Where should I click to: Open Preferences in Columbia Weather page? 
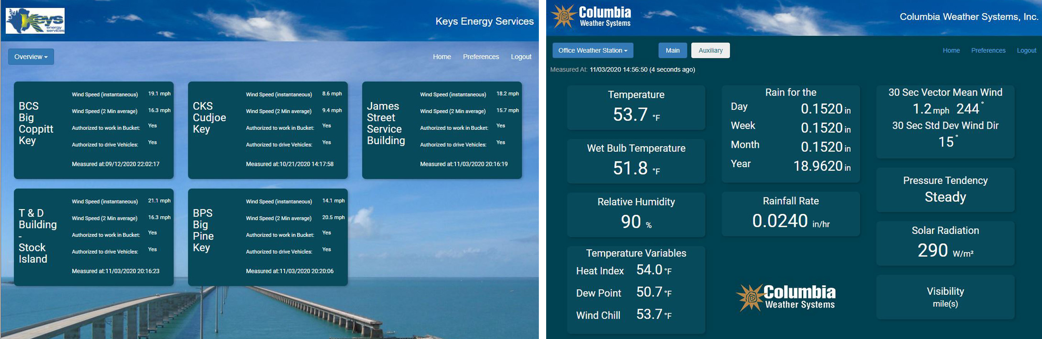click(x=988, y=51)
